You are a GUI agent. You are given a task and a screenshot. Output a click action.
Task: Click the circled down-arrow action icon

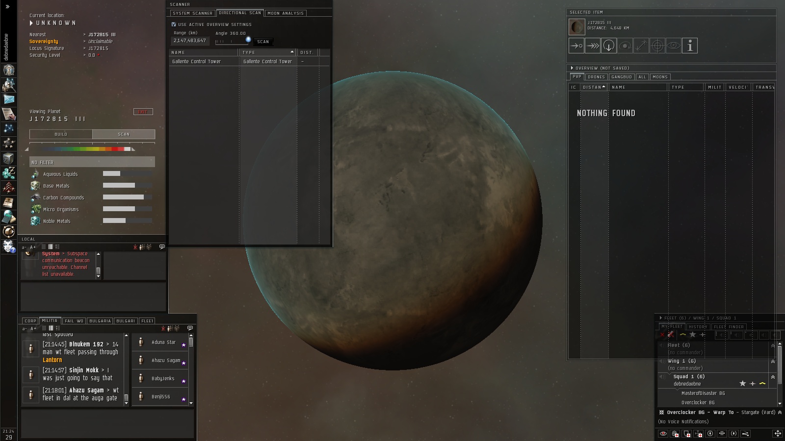click(609, 46)
